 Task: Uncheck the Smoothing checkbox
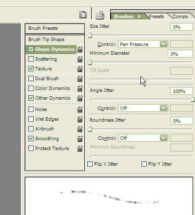[x=31, y=138]
